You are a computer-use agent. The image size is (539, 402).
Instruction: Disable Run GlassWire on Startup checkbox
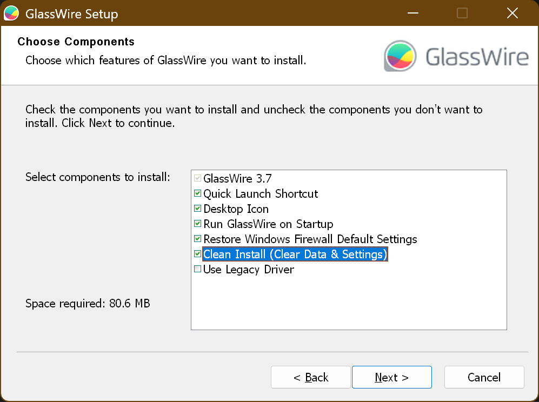[198, 224]
